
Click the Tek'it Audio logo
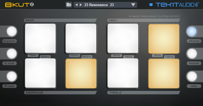(177, 5)
